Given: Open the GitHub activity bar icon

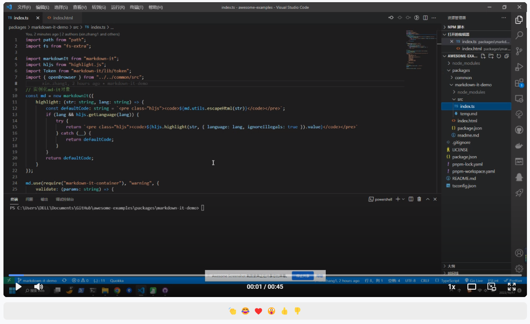Looking at the screenshot, I should coord(519,130).
